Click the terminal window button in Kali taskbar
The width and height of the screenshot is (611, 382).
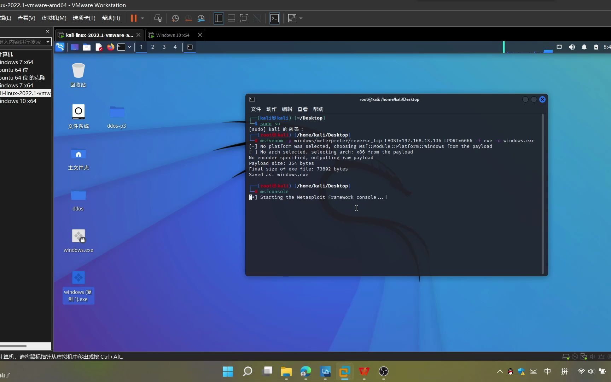click(x=190, y=47)
